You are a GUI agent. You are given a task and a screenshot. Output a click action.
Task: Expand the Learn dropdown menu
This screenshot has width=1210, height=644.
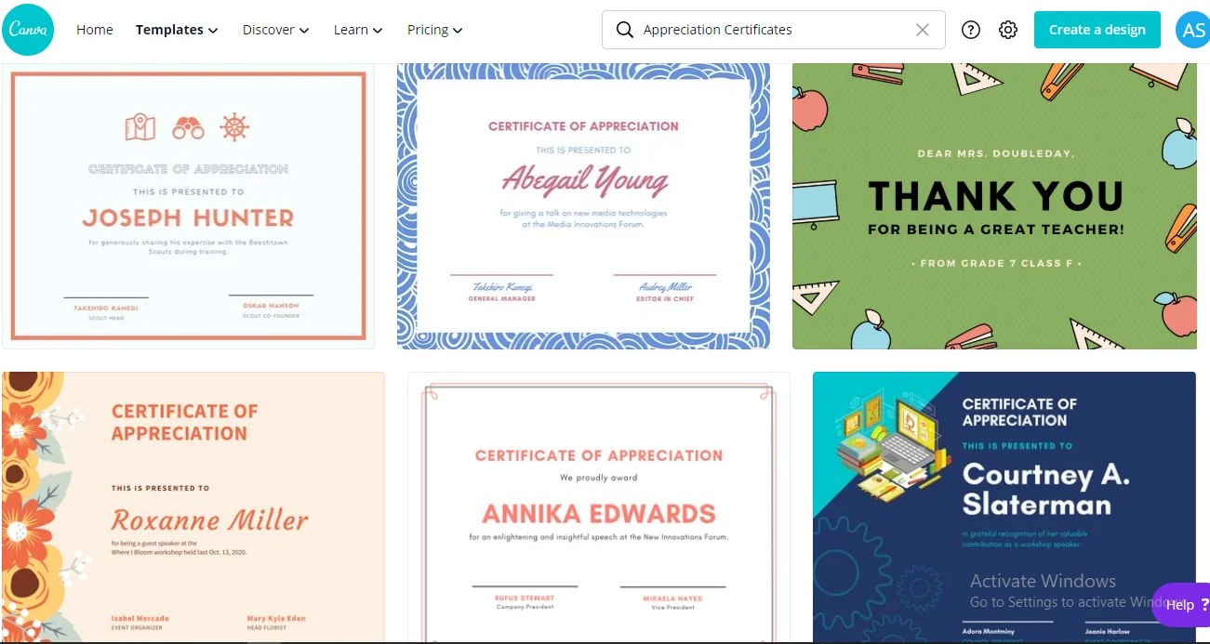click(358, 30)
